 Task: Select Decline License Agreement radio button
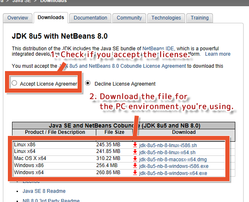[x=88, y=83]
